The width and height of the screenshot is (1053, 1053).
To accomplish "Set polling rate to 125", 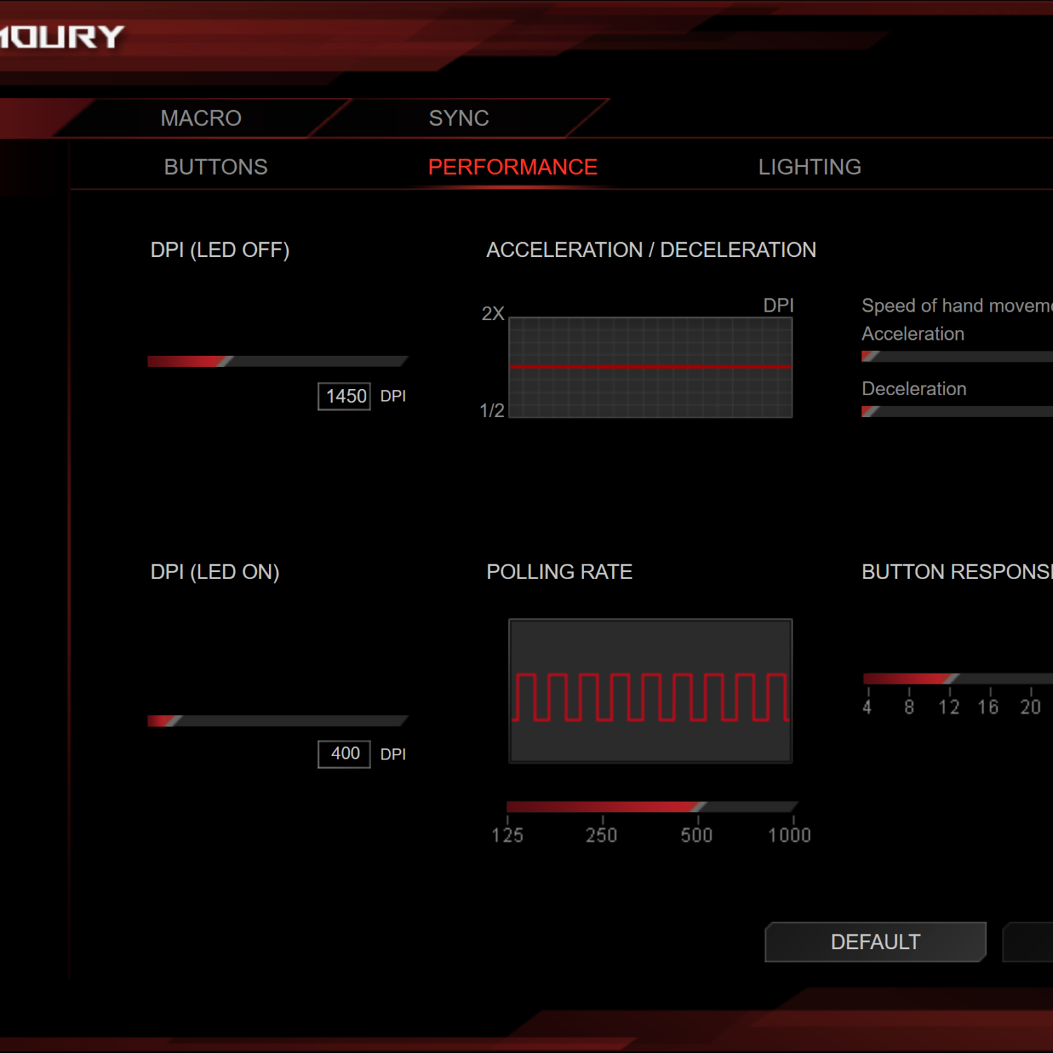I will (x=508, y=807).
